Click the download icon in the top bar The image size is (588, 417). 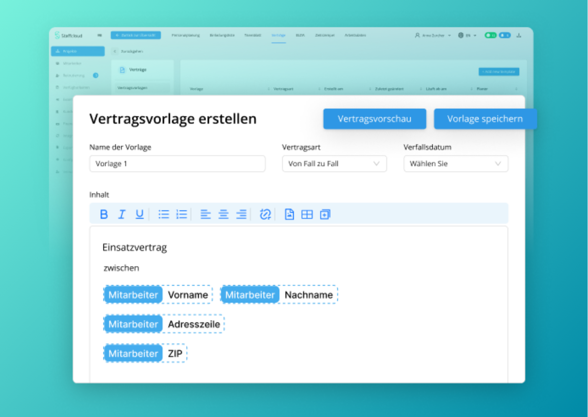tap(519, 35)
